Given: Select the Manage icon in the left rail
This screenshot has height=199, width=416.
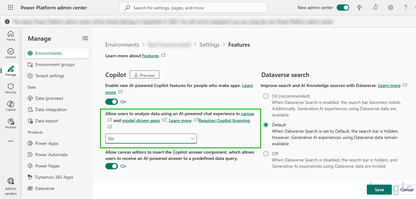Looking at the screenshot, I should point(11,71).
